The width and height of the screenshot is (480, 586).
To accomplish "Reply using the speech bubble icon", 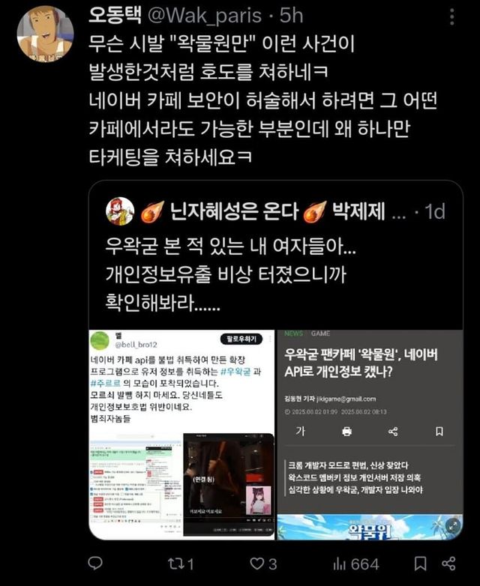I will click(x=95, y=564).
